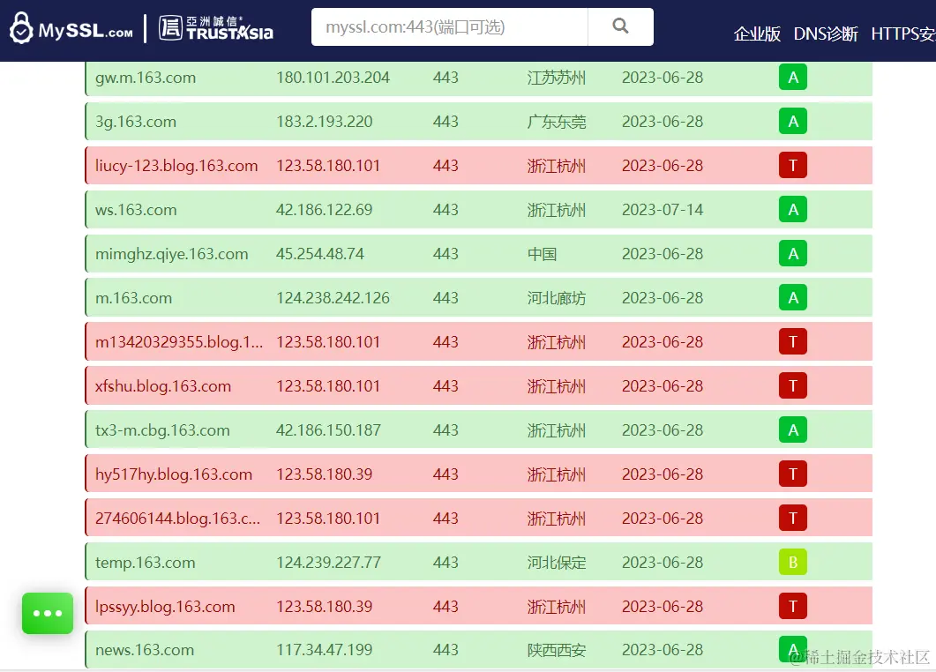Open the temp.163.com result
Screen dimensions: 936x672
click(145, 562)
